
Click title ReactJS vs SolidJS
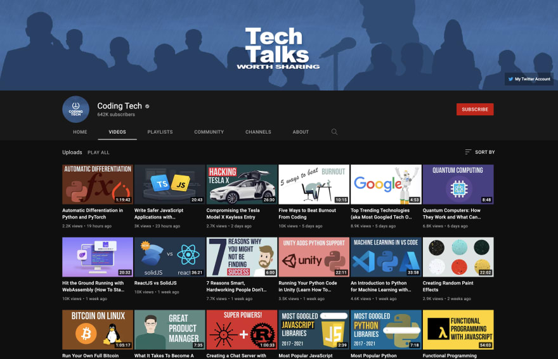click(155, 283)
